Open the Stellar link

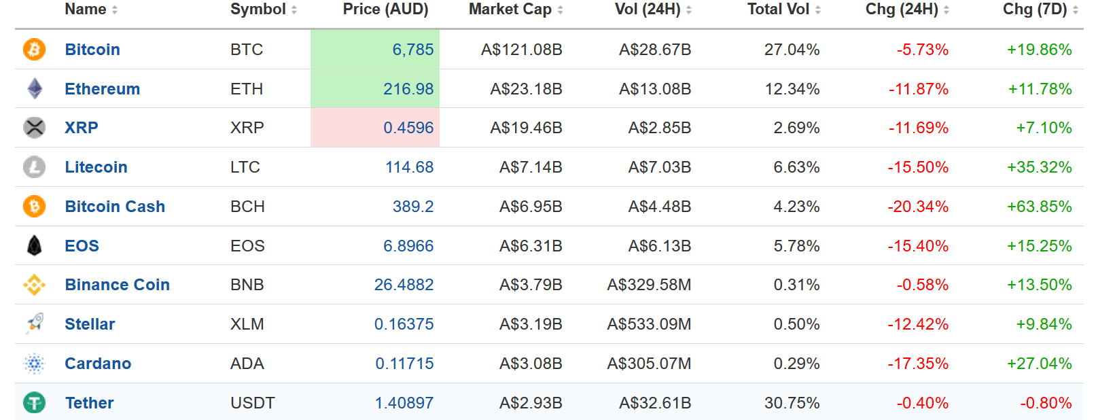click(x=90, y=324)
